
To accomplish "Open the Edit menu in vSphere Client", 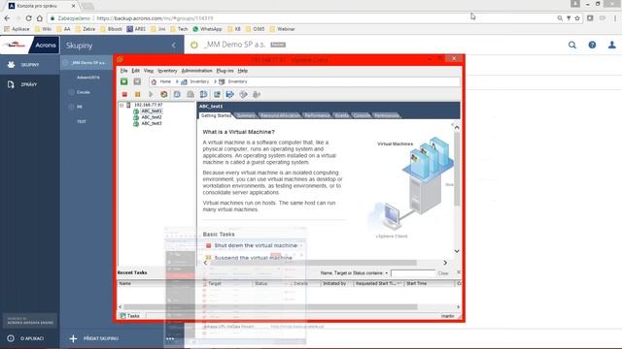I will [136, 71].
